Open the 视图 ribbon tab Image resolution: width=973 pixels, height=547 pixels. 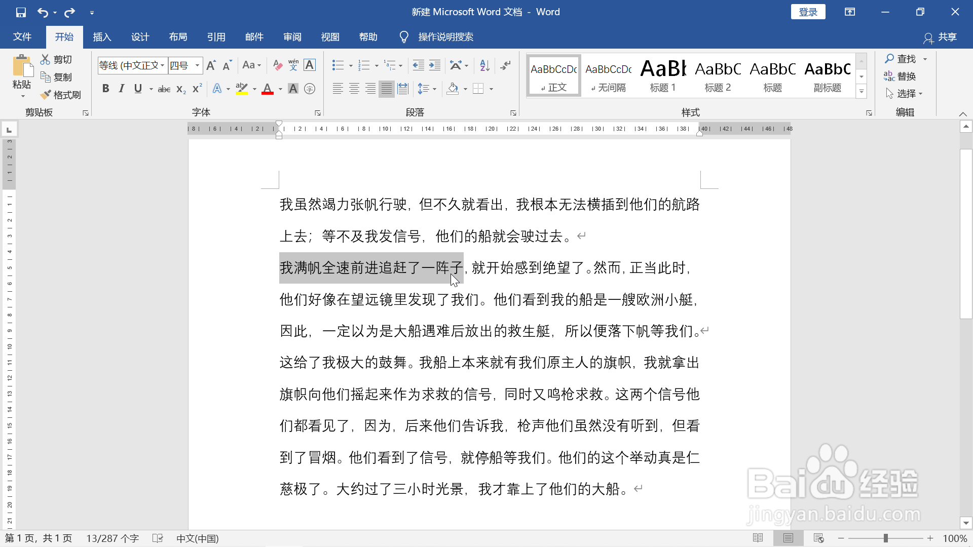(330, 36)
